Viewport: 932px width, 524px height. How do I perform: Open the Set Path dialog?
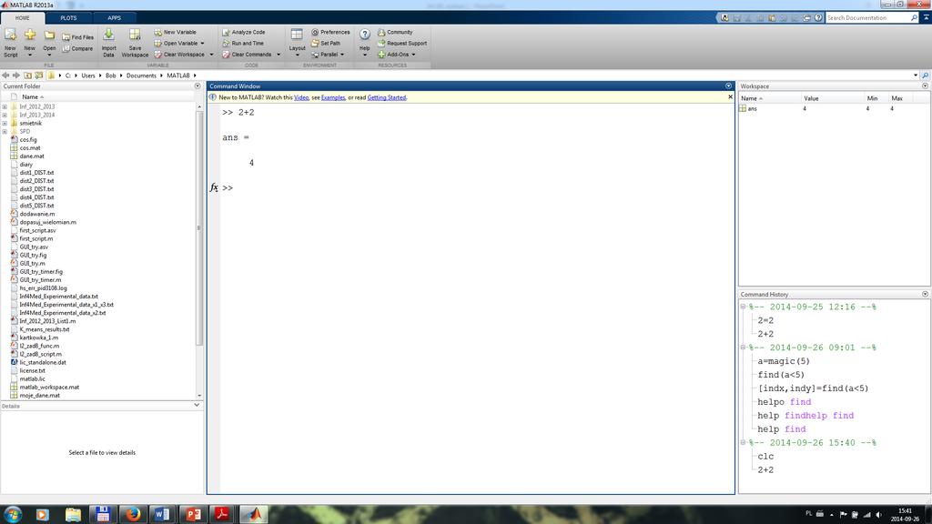coord(326,44)
